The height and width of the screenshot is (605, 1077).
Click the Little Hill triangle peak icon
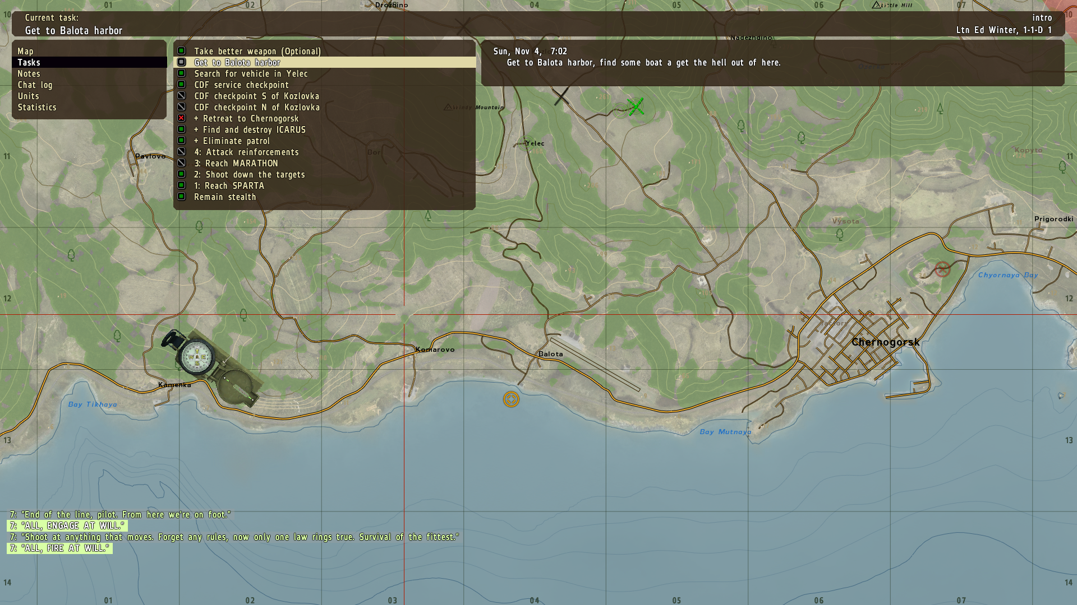coord(876,5)
